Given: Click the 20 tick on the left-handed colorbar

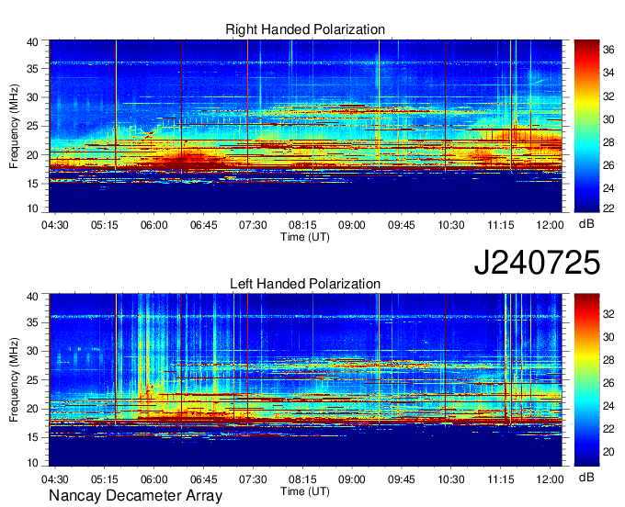Looking at the screenshot, I should [608, 452].
